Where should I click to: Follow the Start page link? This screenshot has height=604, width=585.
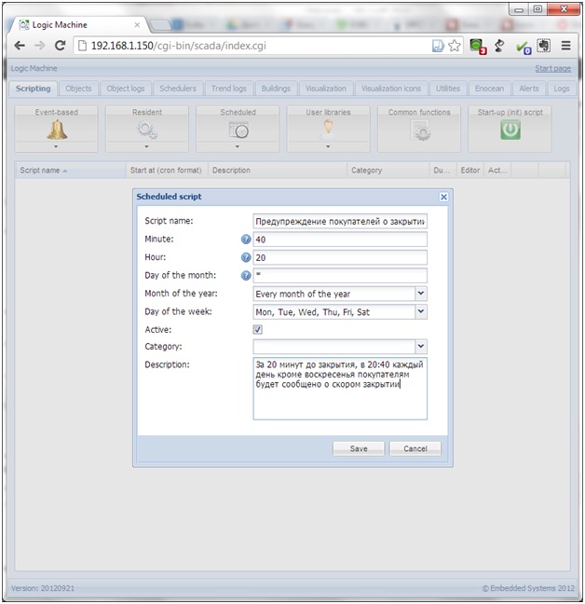pos(552,69)
